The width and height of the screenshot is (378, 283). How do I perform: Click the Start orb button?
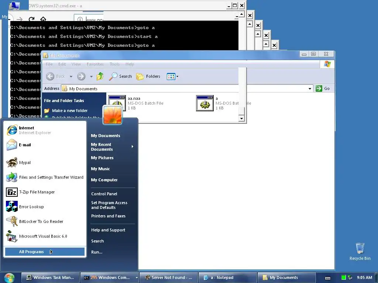pos(9,278)
